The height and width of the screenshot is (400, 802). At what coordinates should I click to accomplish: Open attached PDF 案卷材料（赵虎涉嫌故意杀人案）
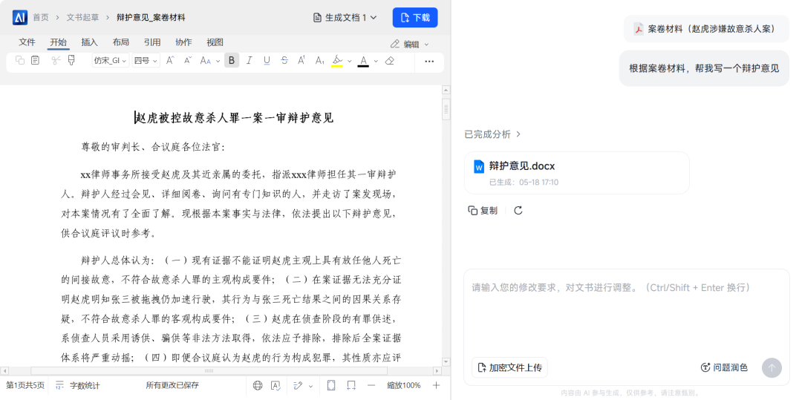click(x=706, y=29)
